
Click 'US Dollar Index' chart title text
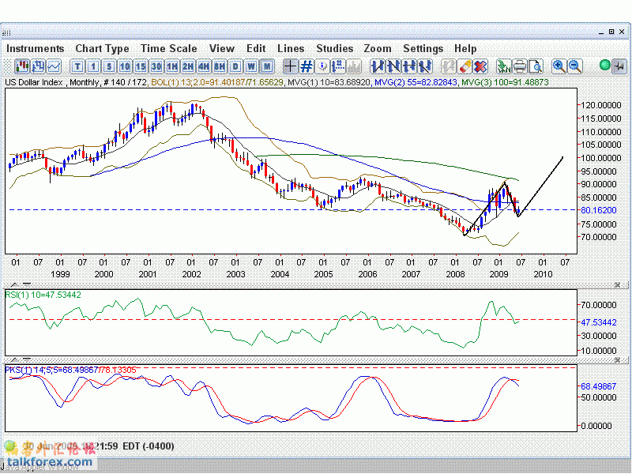click(x=34, y=82)
